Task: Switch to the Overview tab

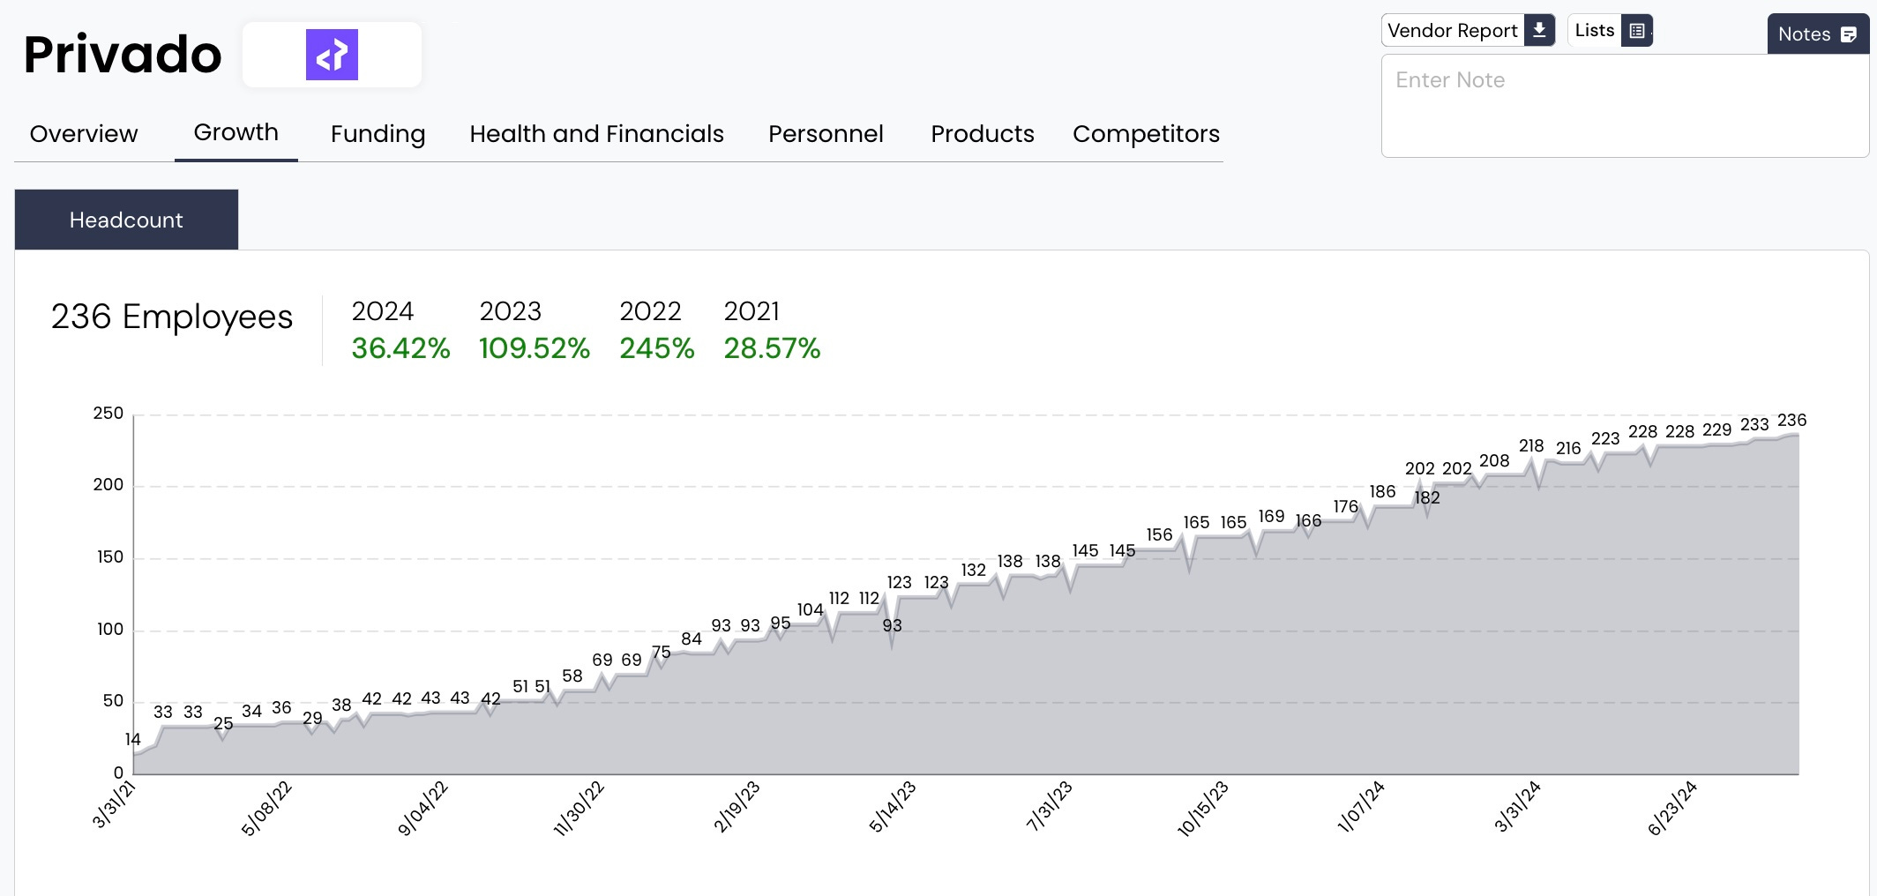Action: (84, 134)
